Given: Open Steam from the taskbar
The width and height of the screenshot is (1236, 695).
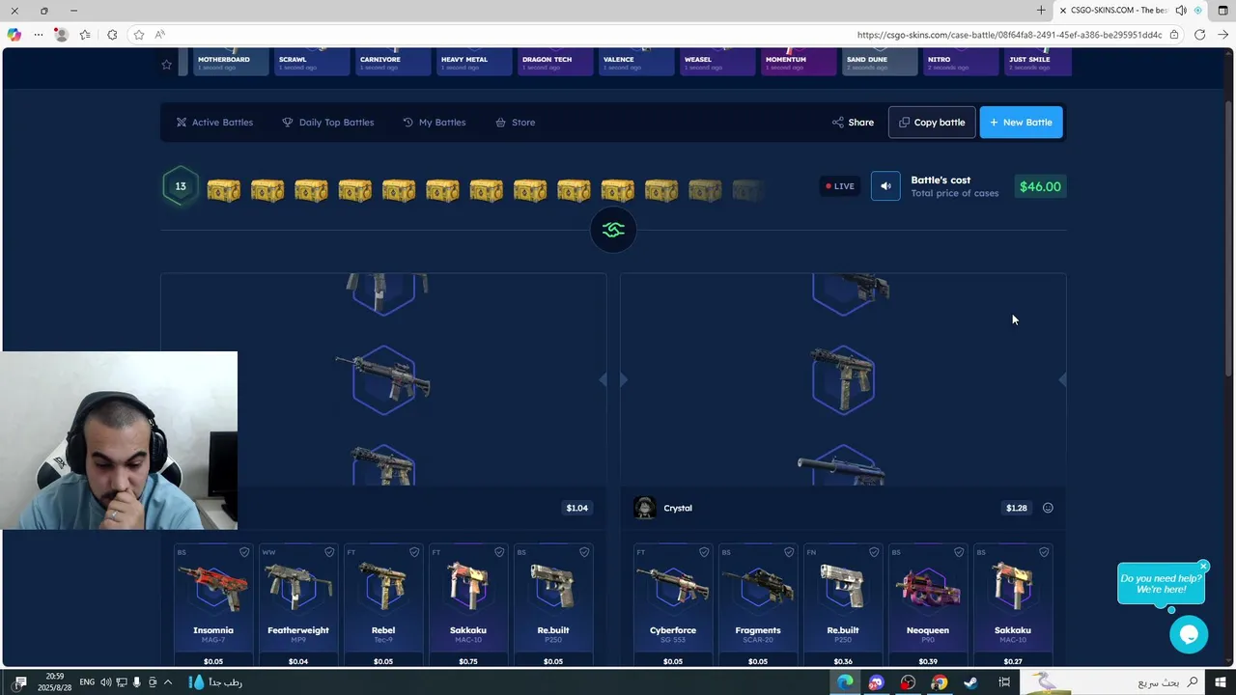Looking at the screenshot, I should pos(970,682).
